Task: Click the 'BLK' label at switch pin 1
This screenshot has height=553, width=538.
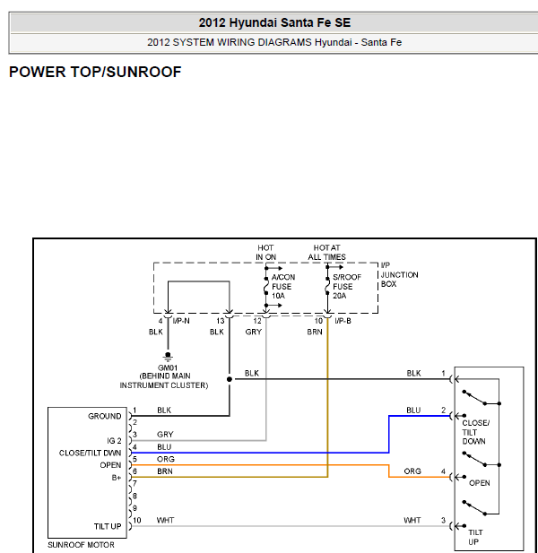Action: click(x=413, y=373)
